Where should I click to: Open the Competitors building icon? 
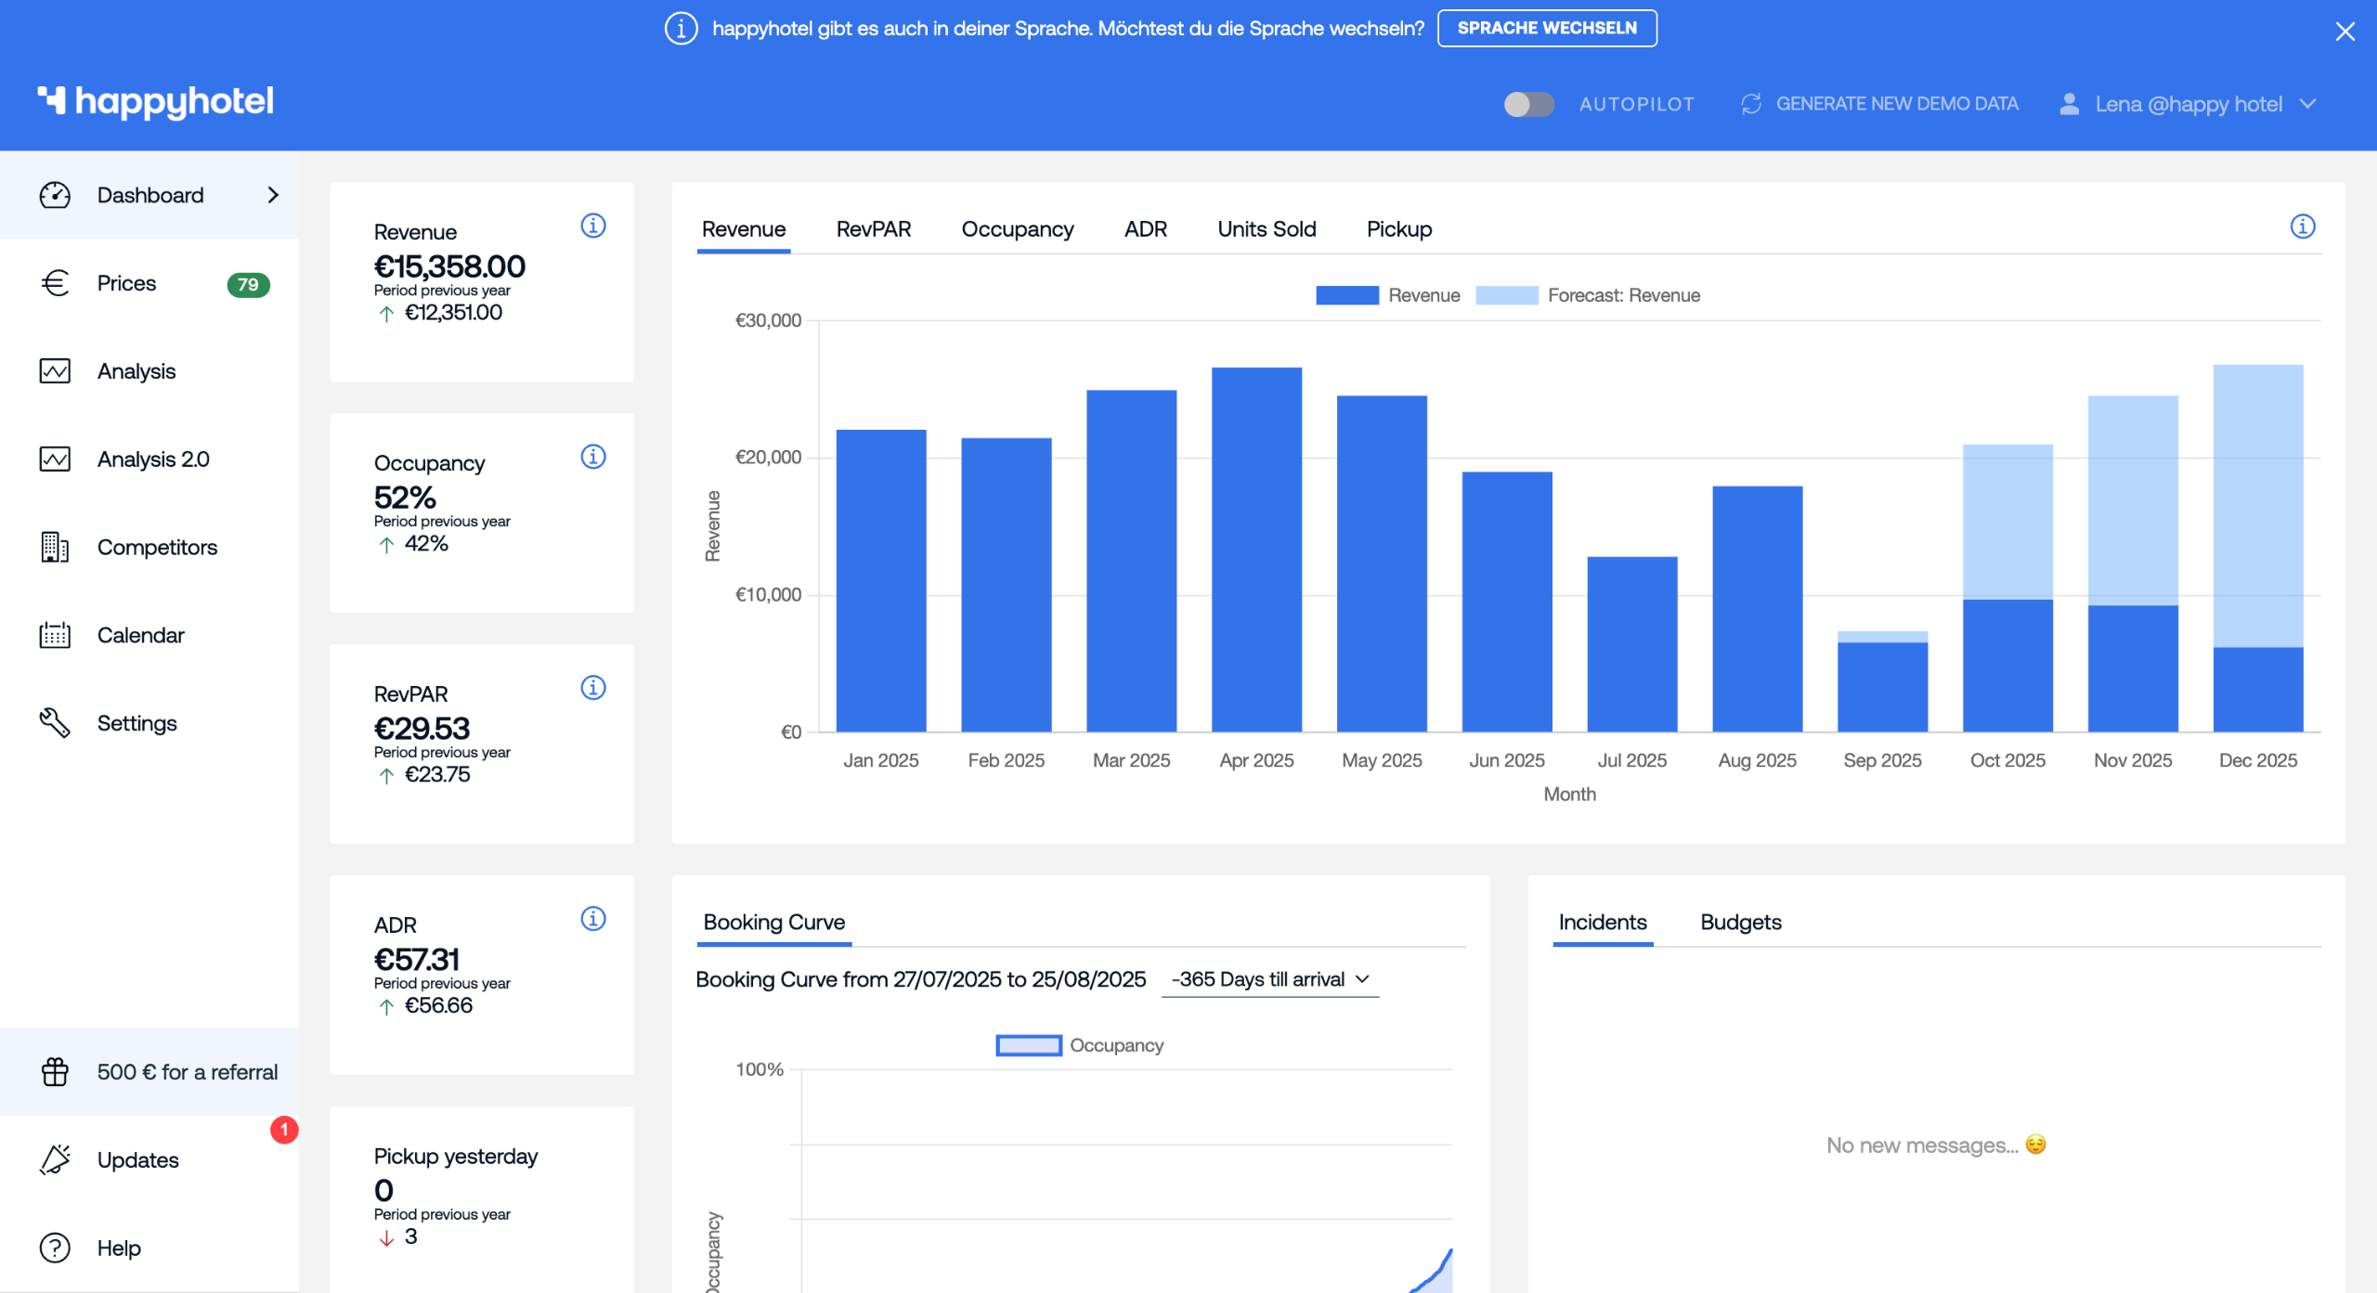[x=55, y=547]
